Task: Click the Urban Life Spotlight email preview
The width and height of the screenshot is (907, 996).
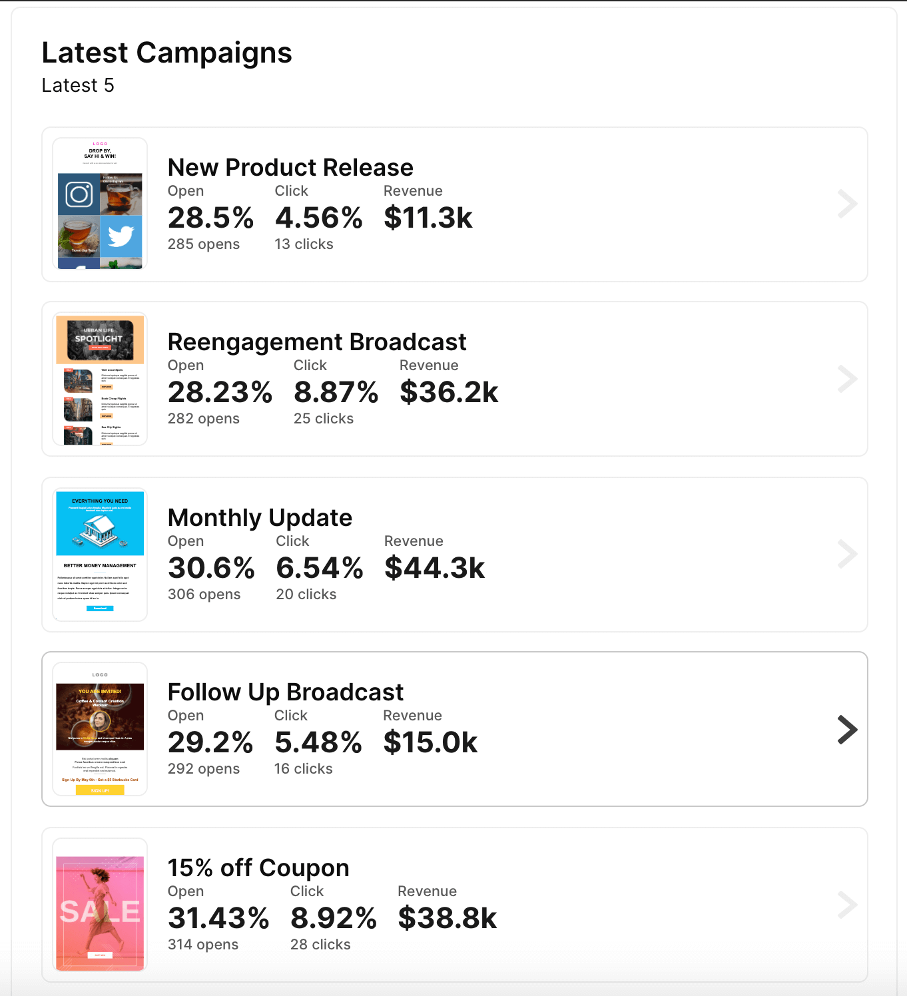Action: tap(100, 379)
